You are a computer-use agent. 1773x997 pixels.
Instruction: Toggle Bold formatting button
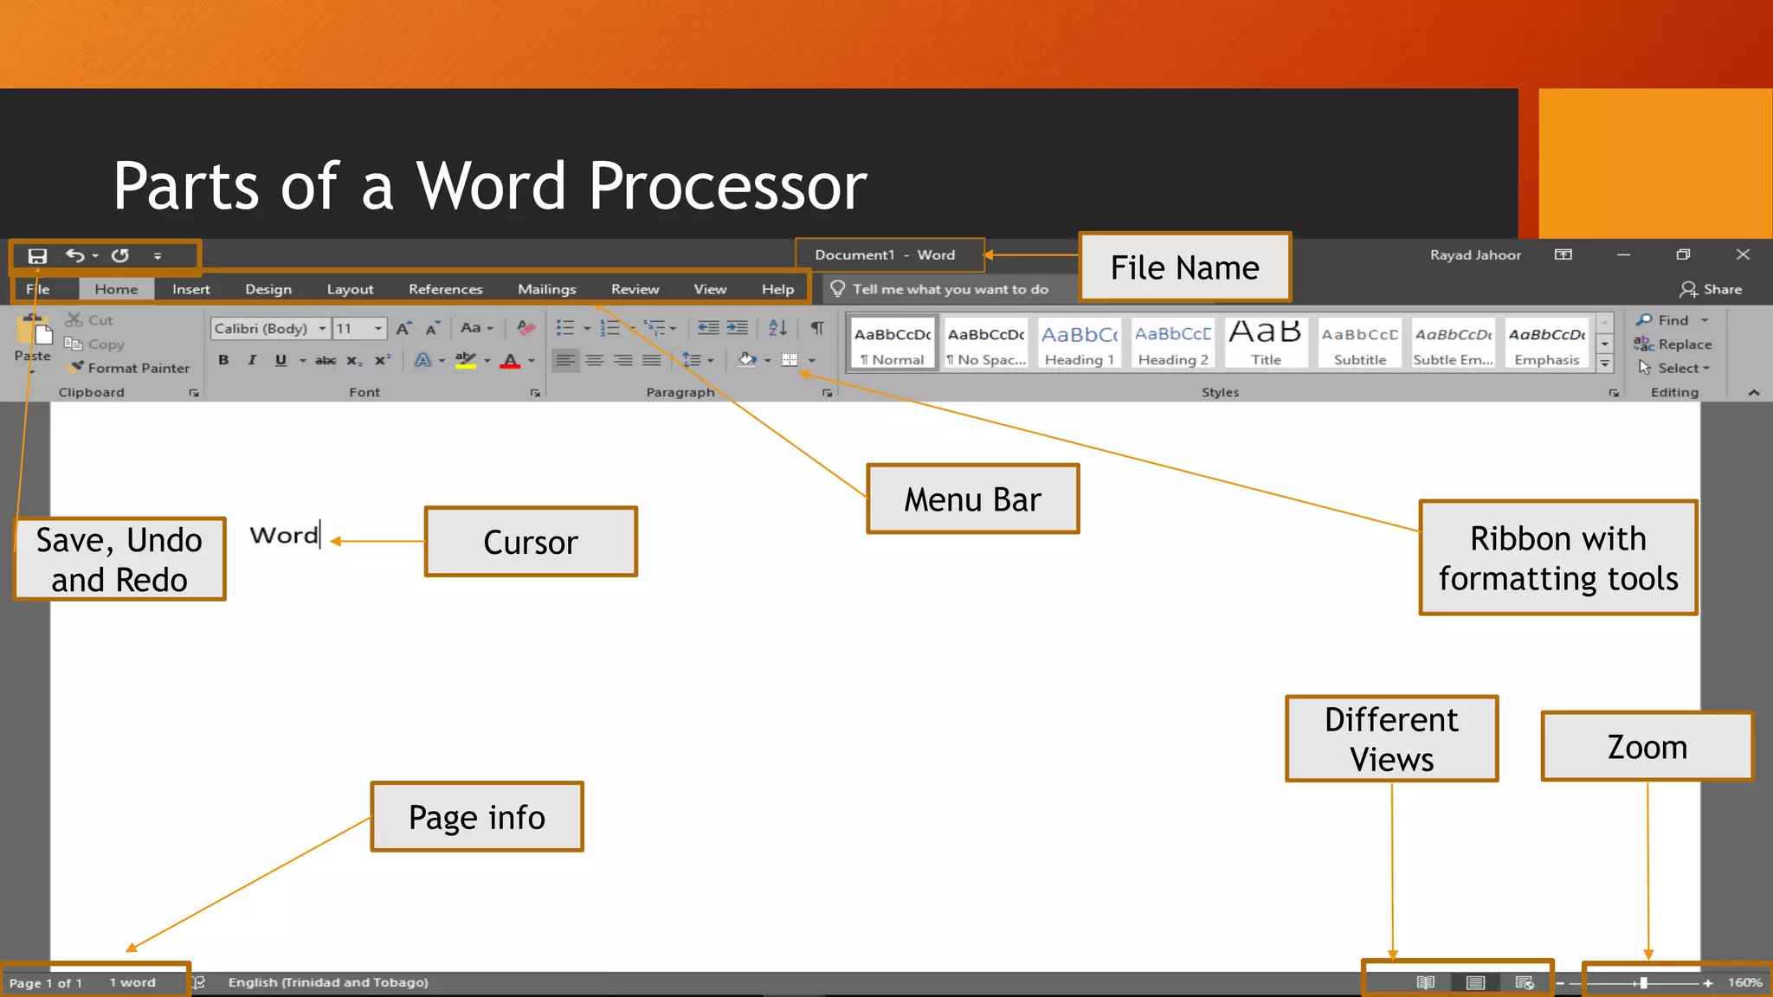[x=223, y=360]
